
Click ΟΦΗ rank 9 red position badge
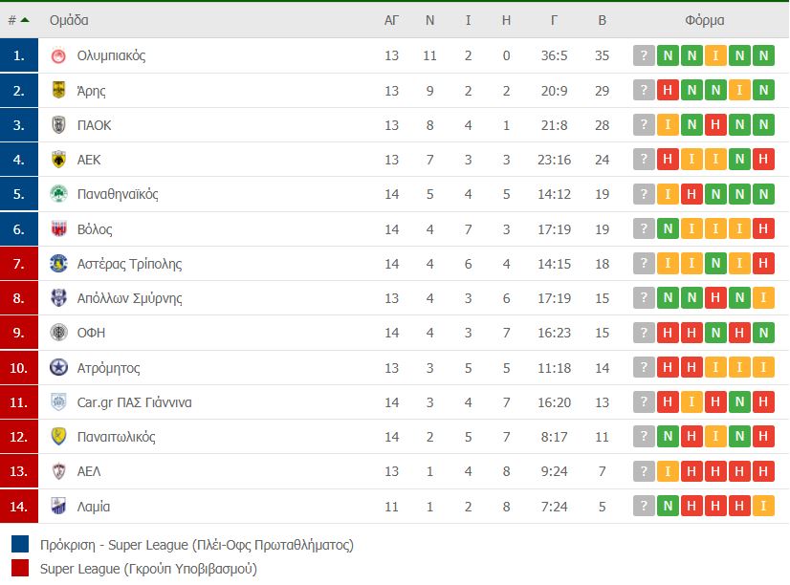(x=19, y=333)
